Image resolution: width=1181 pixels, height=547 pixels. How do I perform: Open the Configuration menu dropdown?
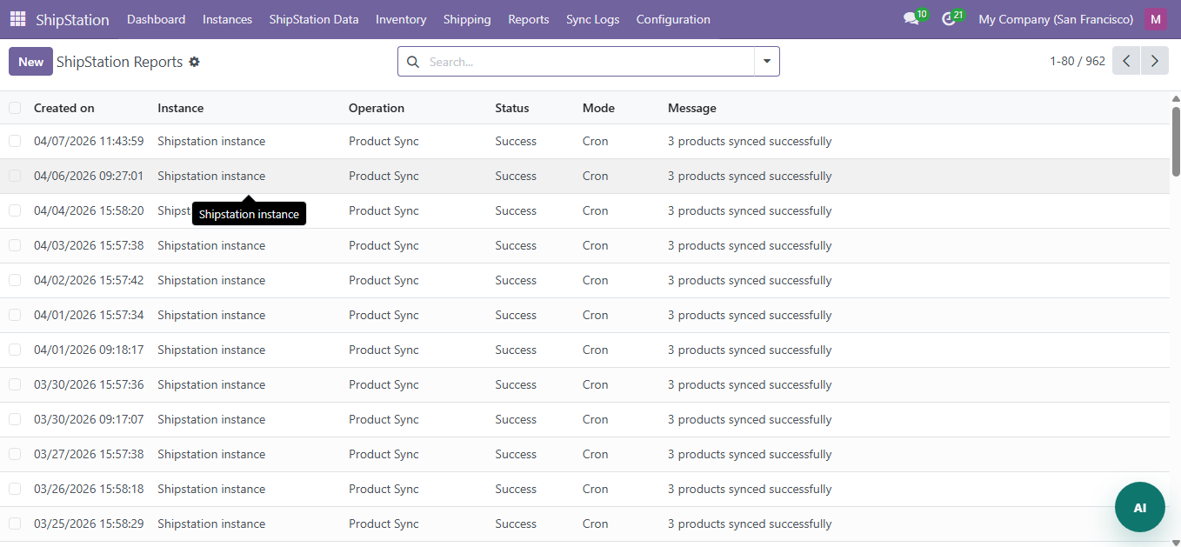point(672,19)
